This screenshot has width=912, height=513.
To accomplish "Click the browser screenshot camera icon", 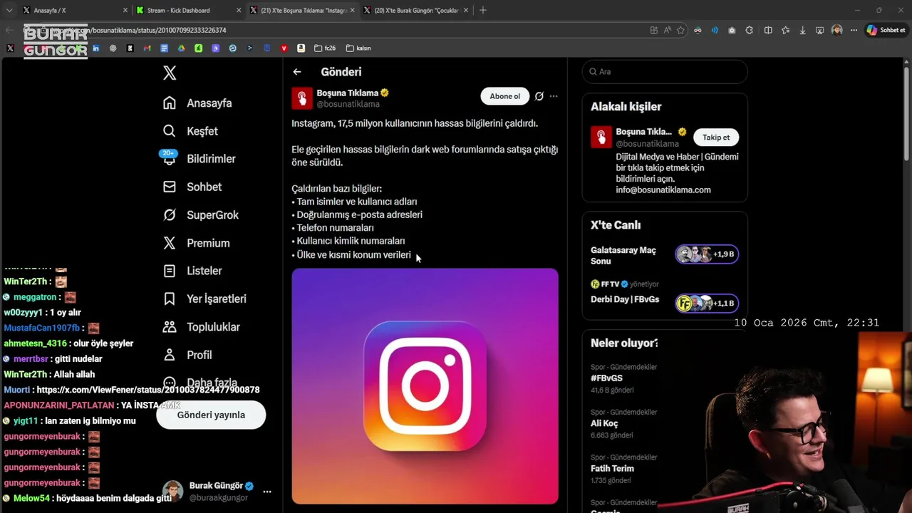I will click(732, 30).
